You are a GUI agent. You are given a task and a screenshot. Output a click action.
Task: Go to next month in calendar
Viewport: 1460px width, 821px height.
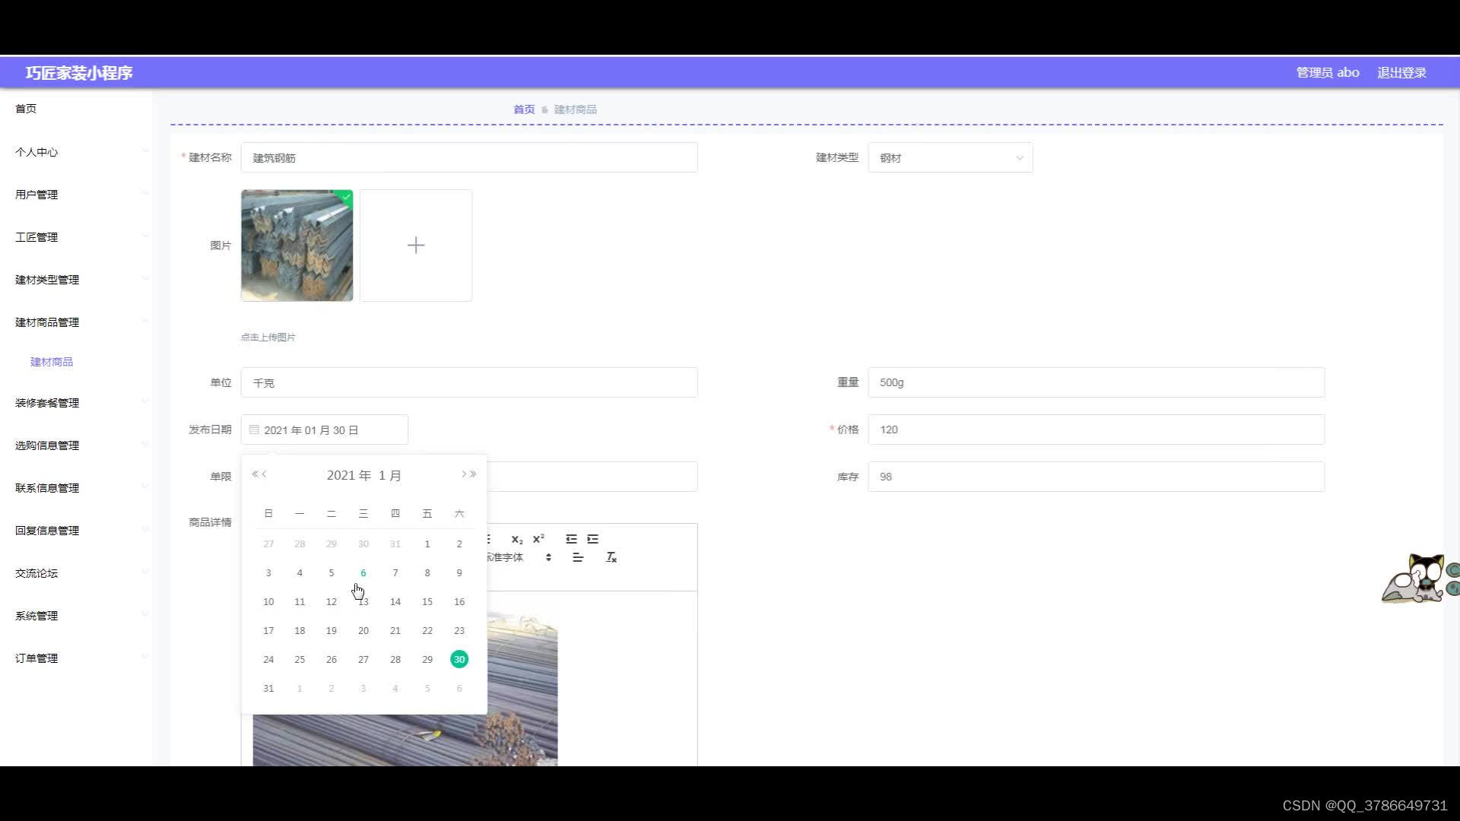point(463,474)
